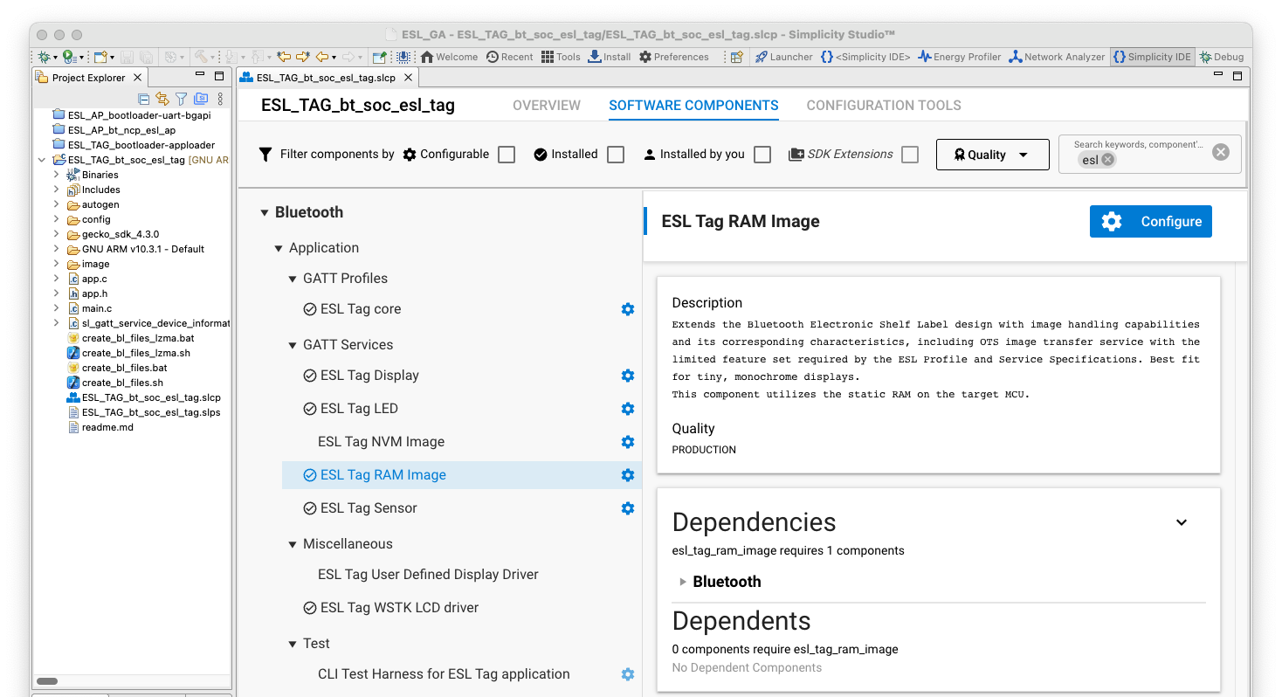Switch to the Overview tab

[546, 106]
